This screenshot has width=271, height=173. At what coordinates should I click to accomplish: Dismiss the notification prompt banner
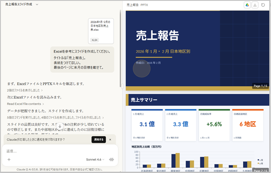click(x=110, y=140)
